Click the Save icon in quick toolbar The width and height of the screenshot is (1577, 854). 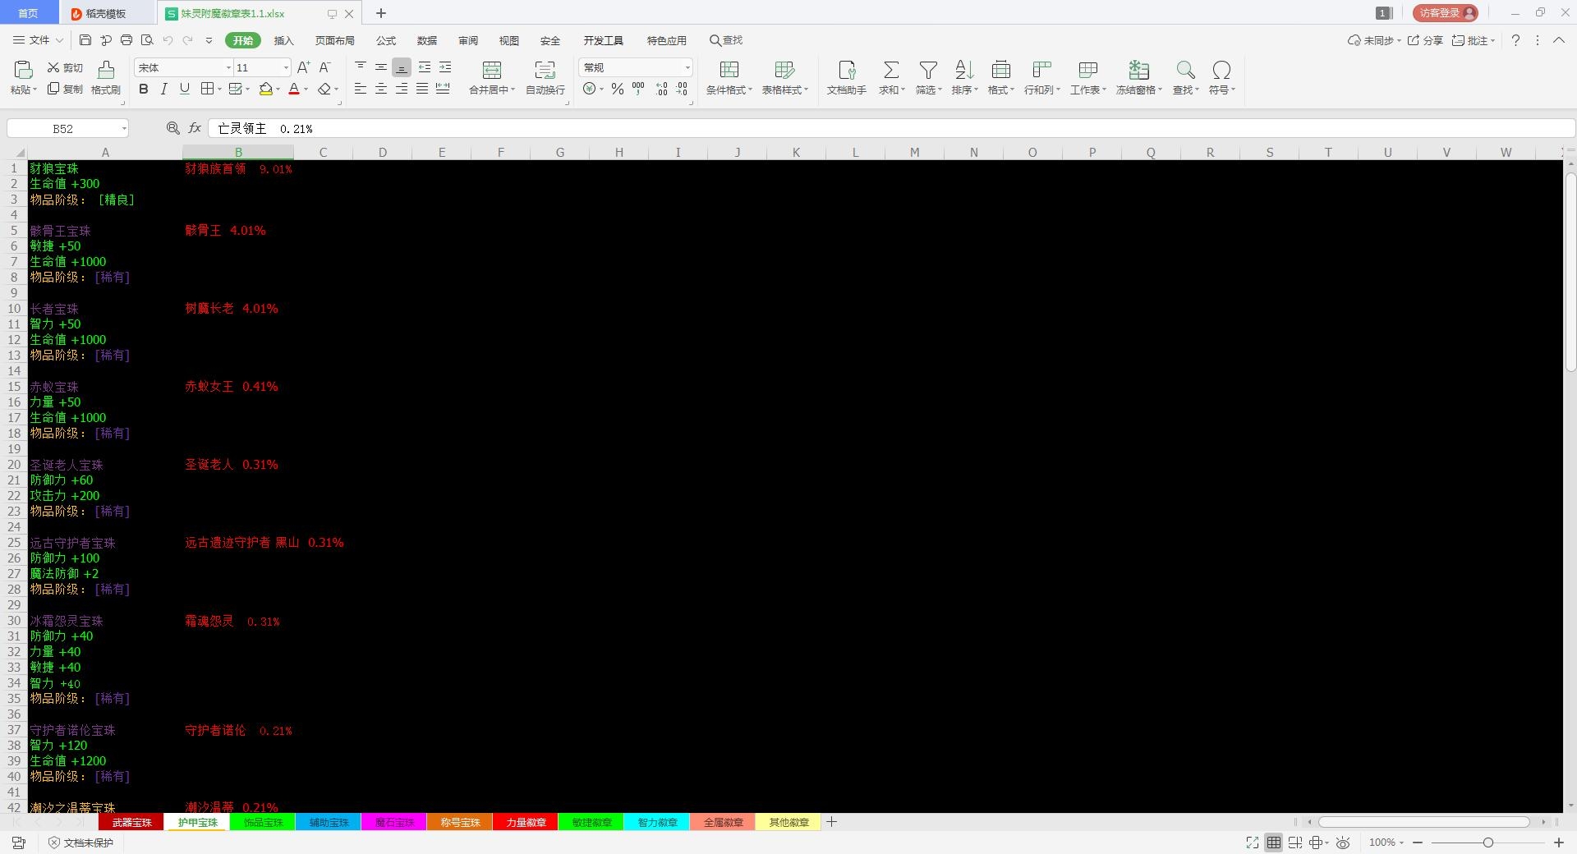tap(85, 40)
